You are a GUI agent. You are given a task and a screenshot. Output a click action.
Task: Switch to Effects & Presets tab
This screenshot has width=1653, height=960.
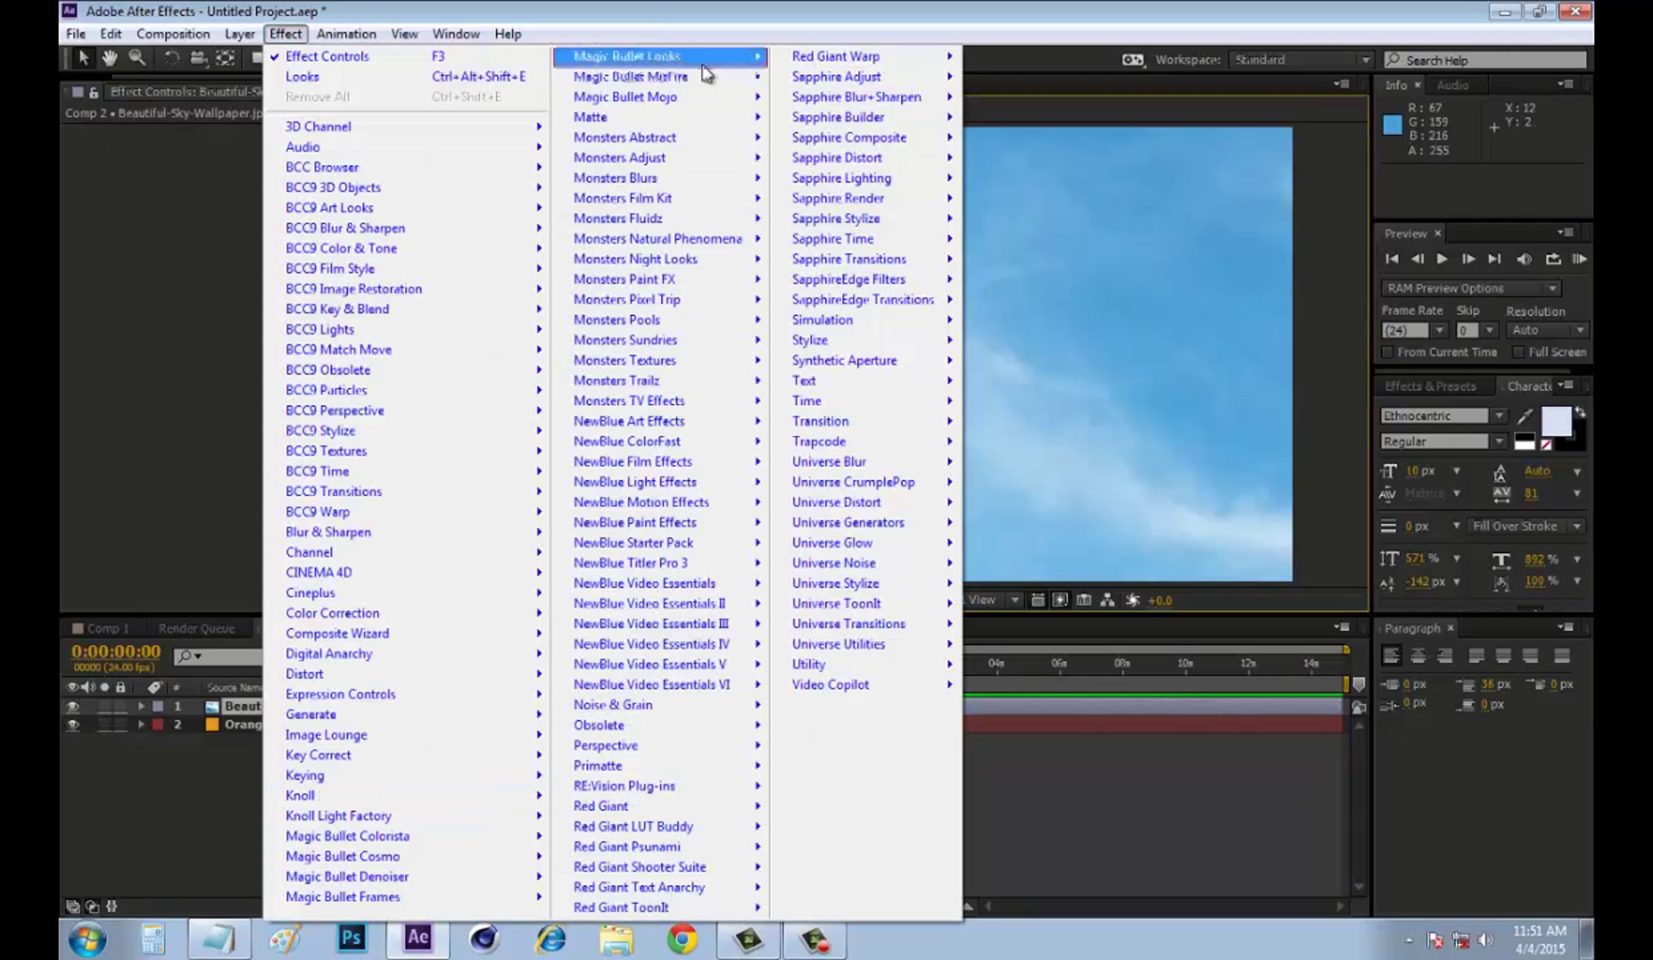(x=1431, y=386)
